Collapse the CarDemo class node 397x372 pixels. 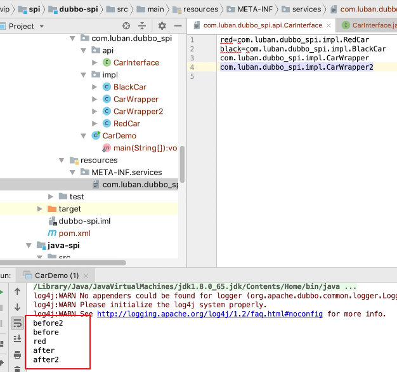83,136
